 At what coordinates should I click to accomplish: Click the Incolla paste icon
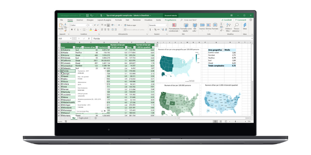click(61, 25)
